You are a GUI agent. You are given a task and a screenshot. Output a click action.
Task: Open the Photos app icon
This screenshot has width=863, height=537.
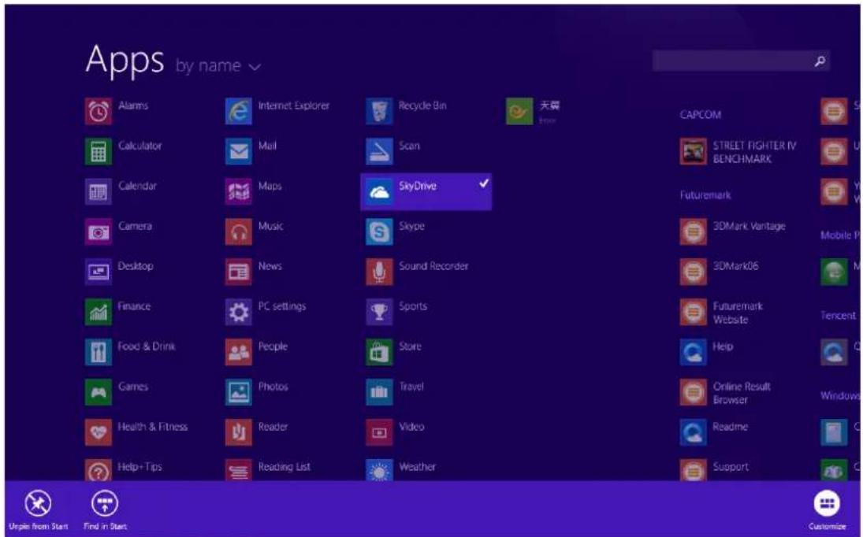pos(238,392)
